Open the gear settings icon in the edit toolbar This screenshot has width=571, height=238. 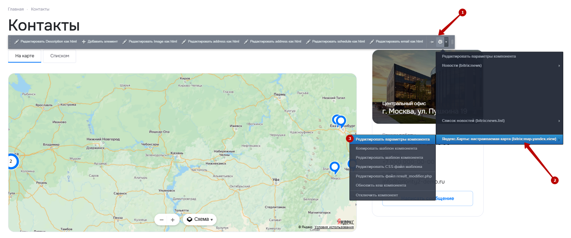click(440, 42)
